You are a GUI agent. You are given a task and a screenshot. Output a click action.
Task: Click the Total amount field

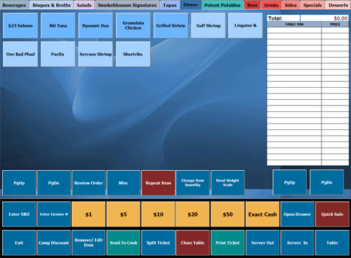[x=324, y=18]
